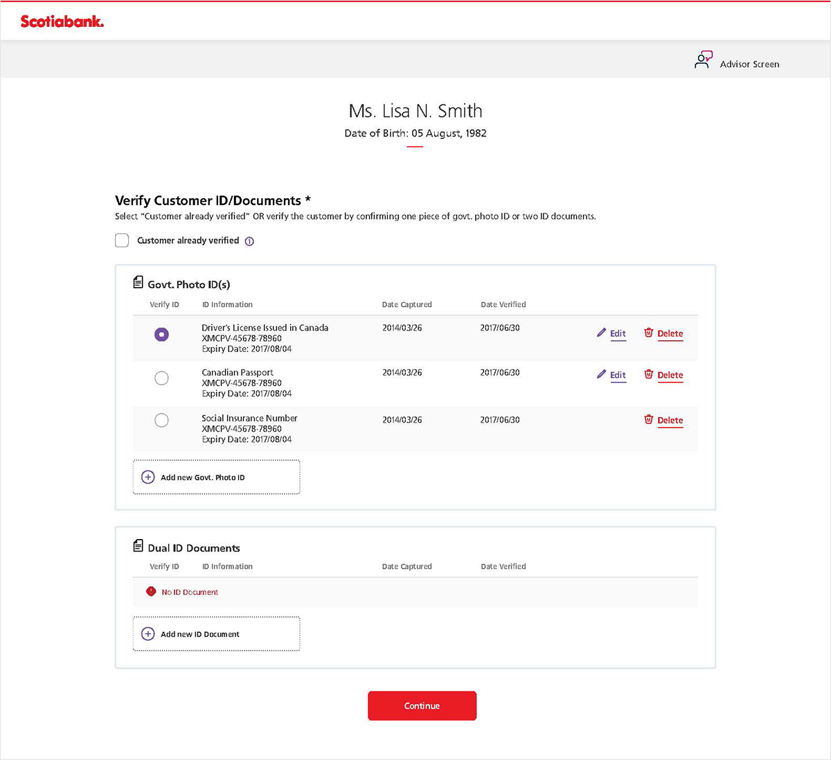Click Verify Customer ID/Documents heading
The image size is (831, 760).
[x=213, y=201]
